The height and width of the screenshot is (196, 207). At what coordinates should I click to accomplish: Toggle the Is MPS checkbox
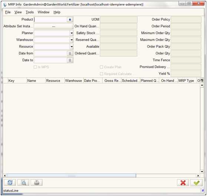tap(35, 67)
